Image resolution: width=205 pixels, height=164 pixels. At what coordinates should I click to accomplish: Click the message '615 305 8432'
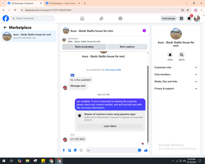(77, 139)
